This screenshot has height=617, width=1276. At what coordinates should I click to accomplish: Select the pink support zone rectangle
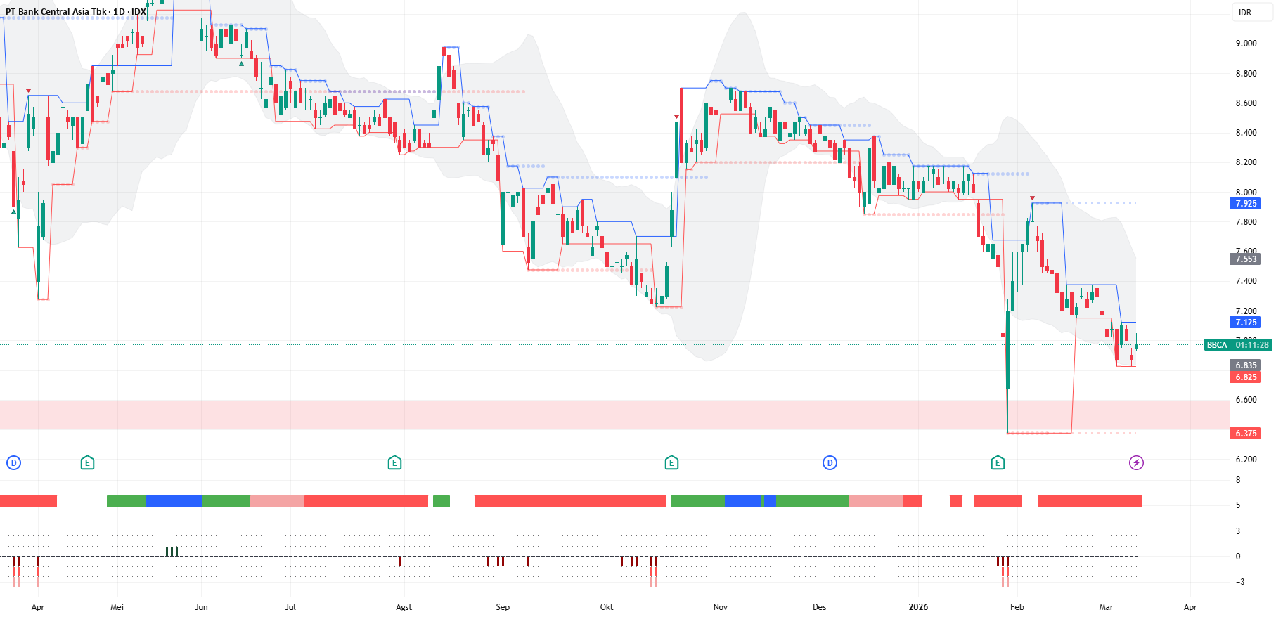click(614, 415)
